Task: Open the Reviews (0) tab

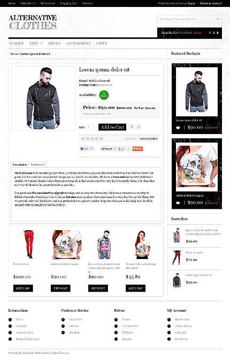Action: click(x=38, y=164)
